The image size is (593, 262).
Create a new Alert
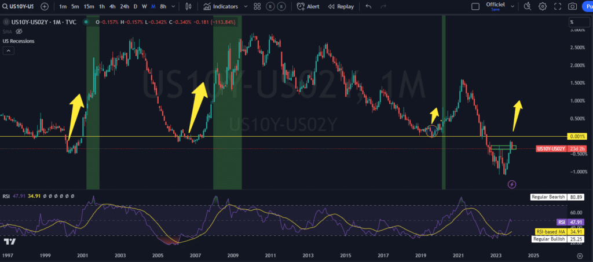tap(308, 7)
